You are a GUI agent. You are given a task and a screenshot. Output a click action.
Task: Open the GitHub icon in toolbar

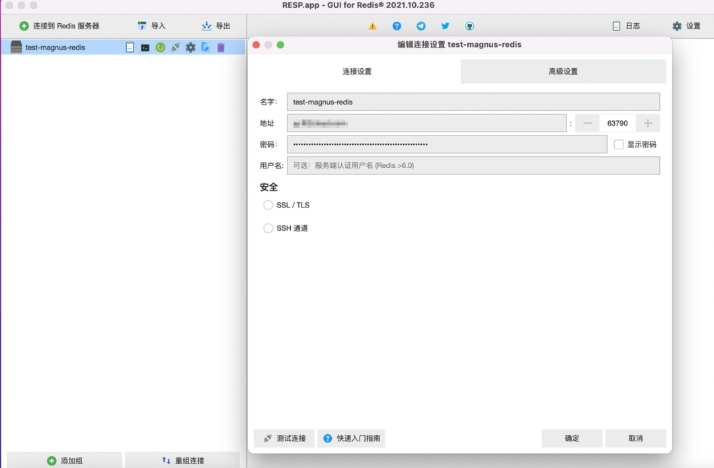[x=469, y=26]
